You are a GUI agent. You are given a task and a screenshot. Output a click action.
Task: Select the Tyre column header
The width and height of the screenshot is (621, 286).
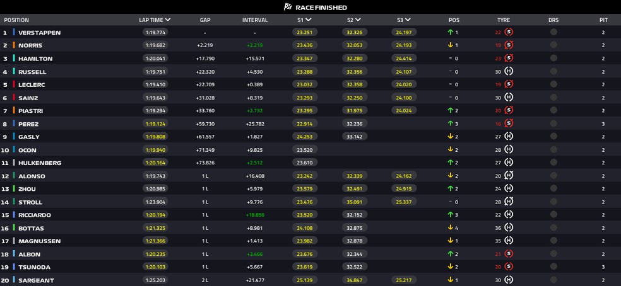tap(503, 20)
